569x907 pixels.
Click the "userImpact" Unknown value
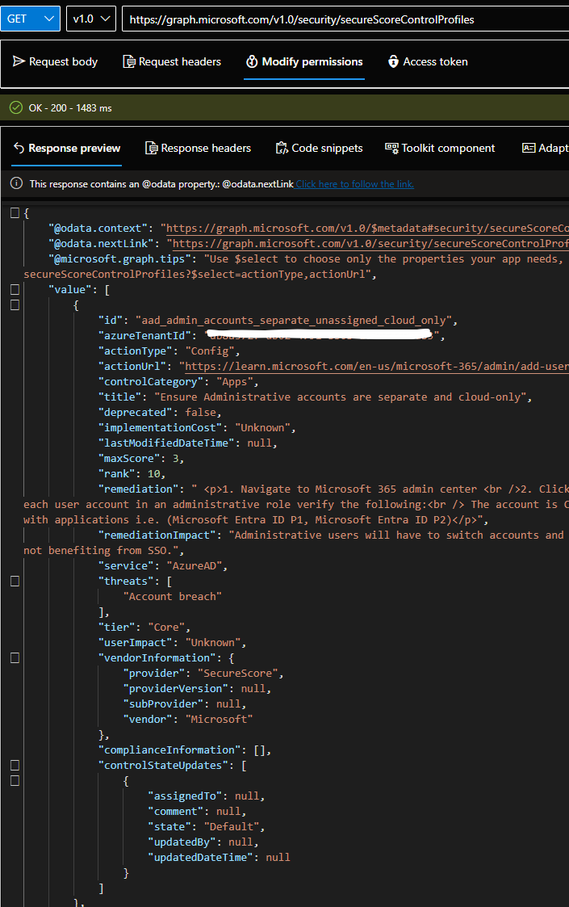coord(213,643)
